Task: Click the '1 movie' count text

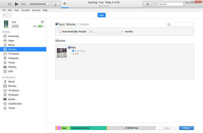Action: pyautogui.click(x=83, y=24)
